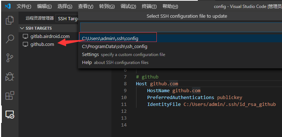
Task: Open the 终端(T) menu
Action: 149,7
